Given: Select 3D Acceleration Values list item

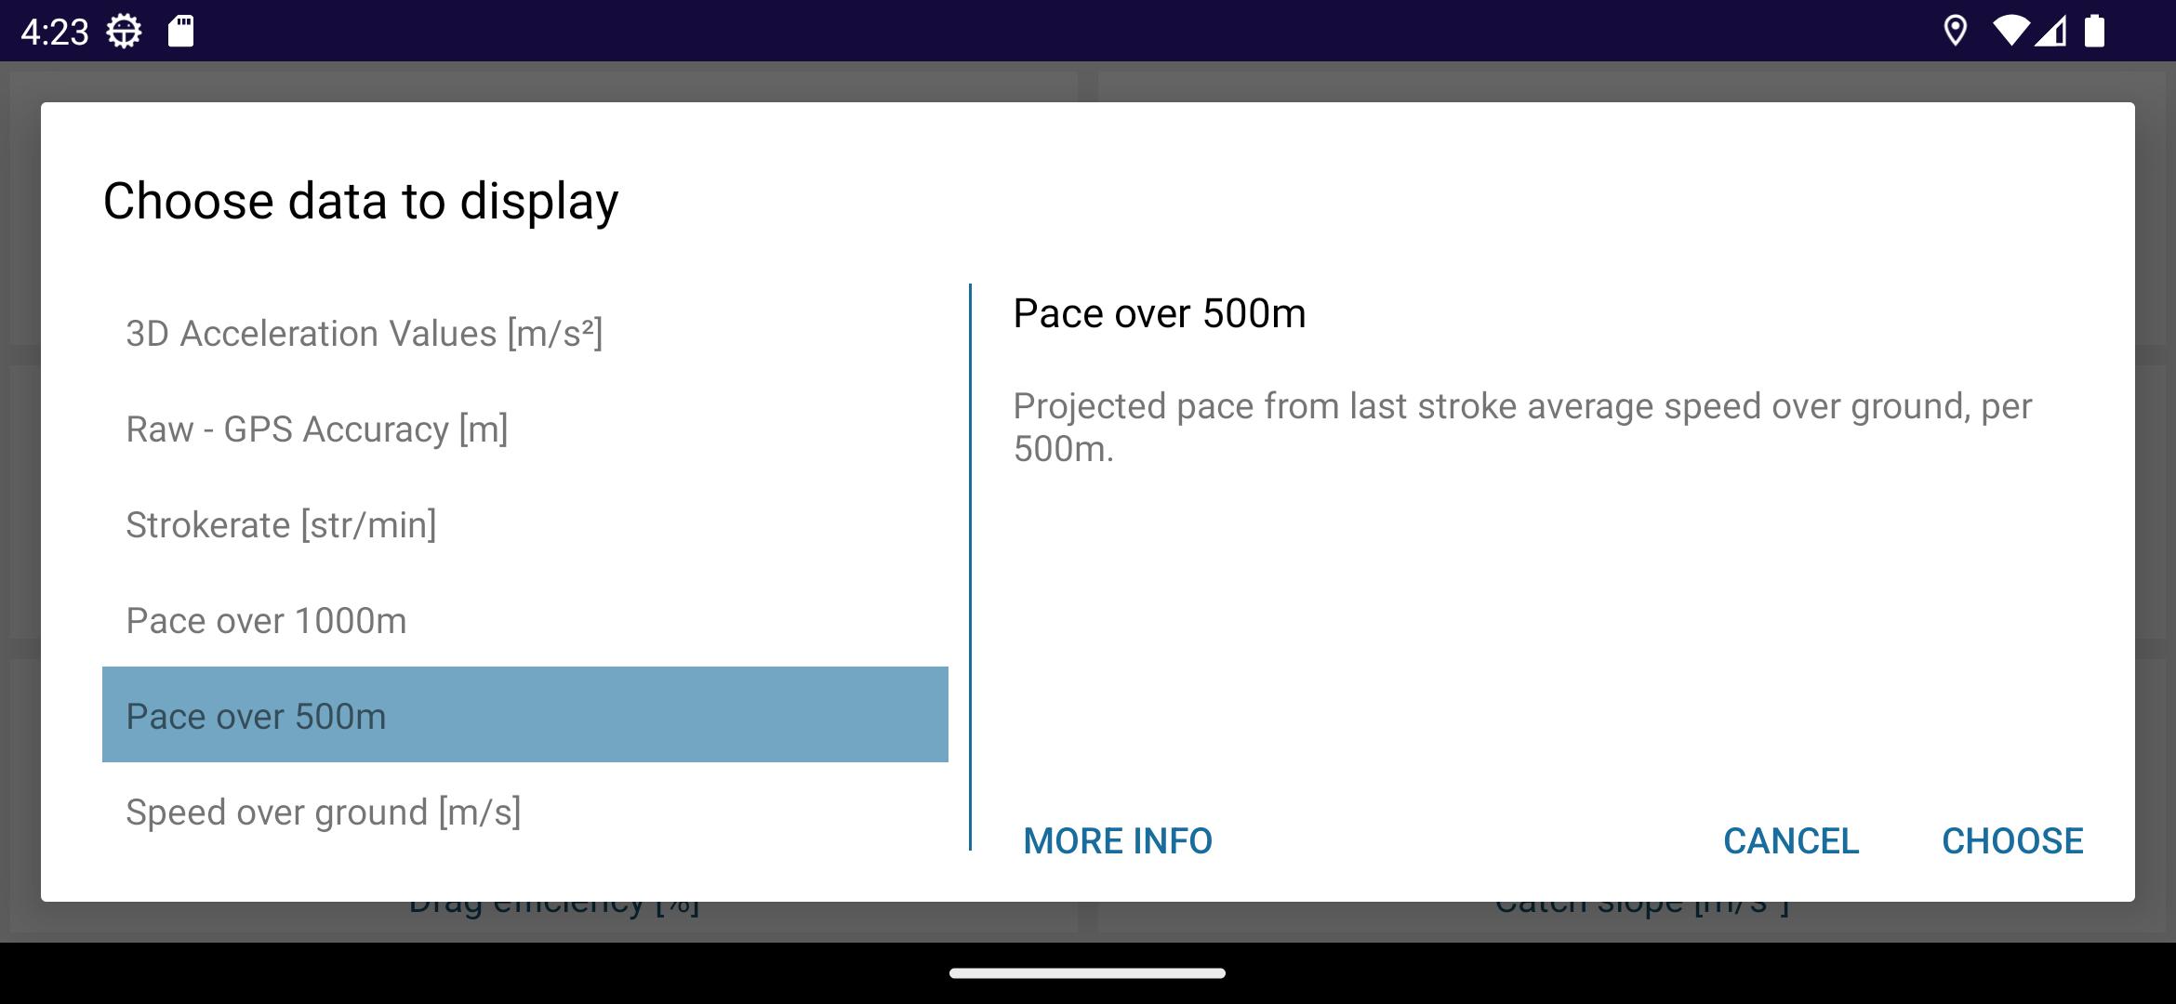Looking at the screenshot, I should (525, 333).
